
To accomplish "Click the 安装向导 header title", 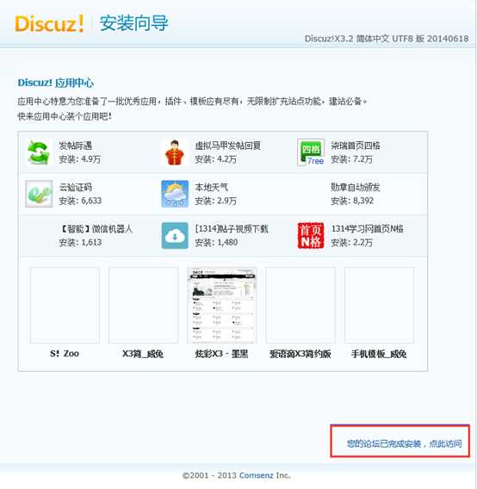I will 133,23.
